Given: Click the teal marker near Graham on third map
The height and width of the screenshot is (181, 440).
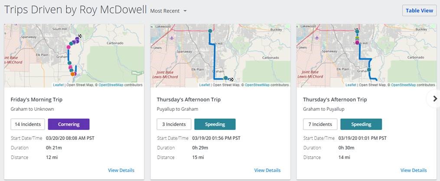Looking at the screenshot, I should coord(369,69).
